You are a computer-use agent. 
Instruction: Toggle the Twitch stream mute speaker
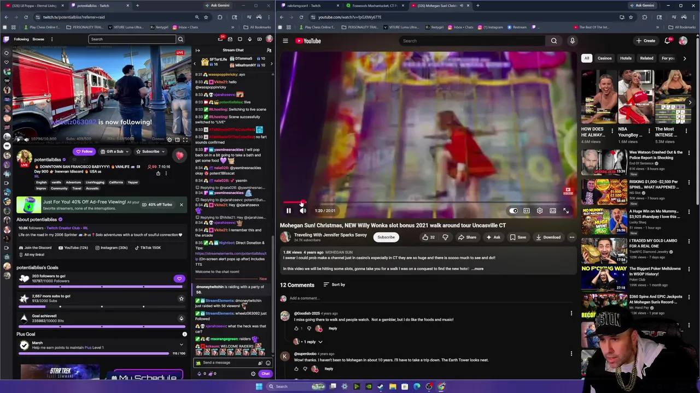coord(26,139)
